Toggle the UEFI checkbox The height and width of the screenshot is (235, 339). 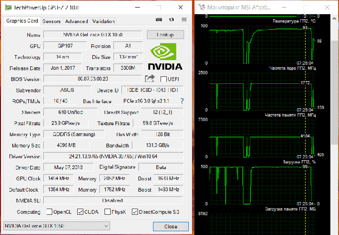[163, 79]
